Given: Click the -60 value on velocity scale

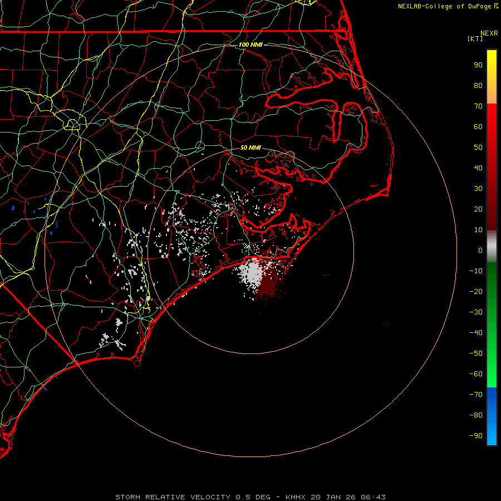Looking at the screenshot, I should 476,374.
